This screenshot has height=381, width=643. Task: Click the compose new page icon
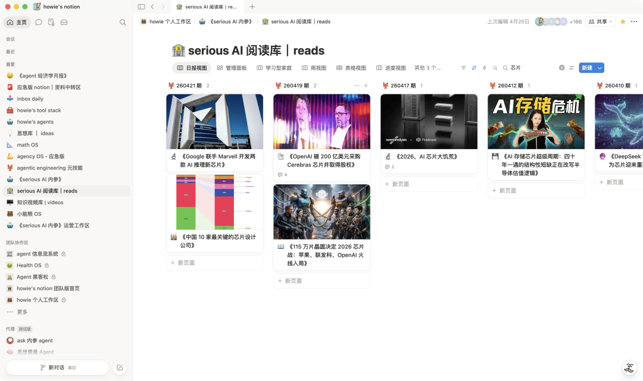[120, 367]
